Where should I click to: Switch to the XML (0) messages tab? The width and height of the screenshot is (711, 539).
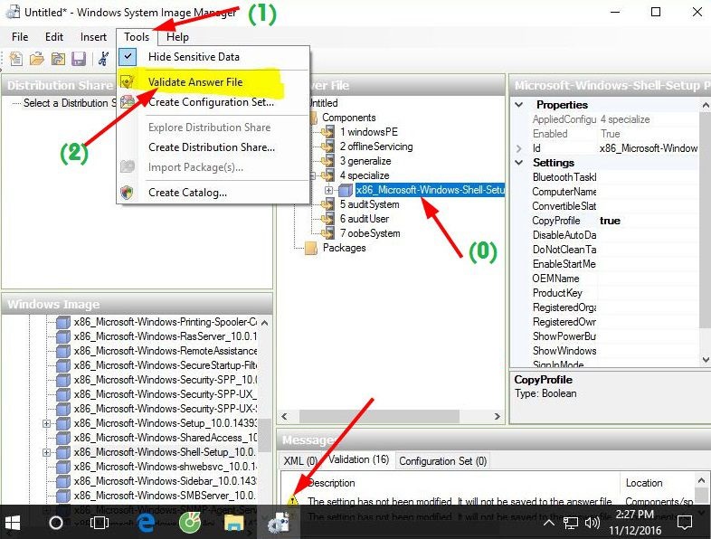click(300, 460)
